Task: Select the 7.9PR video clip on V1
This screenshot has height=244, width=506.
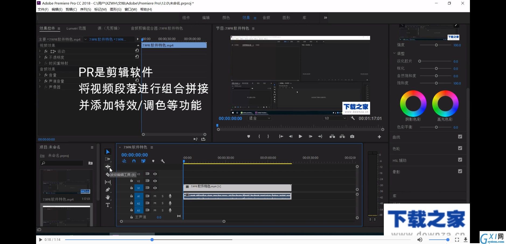Action: point(237,188)
